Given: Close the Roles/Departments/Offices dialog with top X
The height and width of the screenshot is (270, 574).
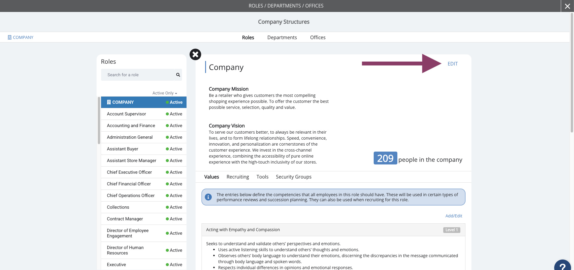Looking at the screenshot, I should [x=567, y=6].
